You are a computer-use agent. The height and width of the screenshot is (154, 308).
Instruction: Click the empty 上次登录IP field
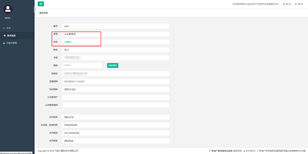(x=116, y=97)
